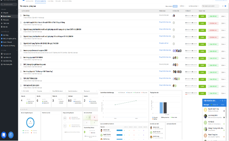The width and height of the screenshot is (229, 141).
Task: Focus the project search field at top right
Action: (x=210, y=6)
